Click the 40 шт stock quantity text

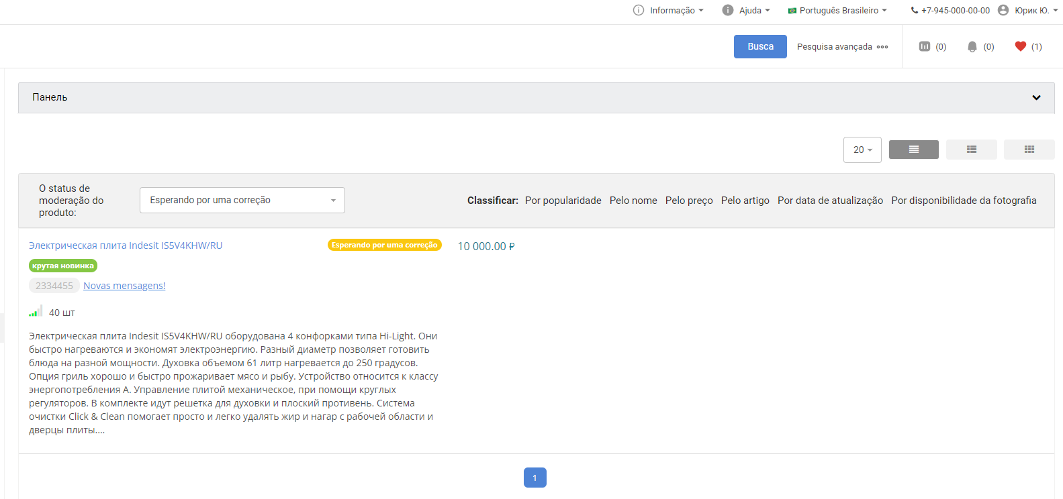click(x=62, y=313)
